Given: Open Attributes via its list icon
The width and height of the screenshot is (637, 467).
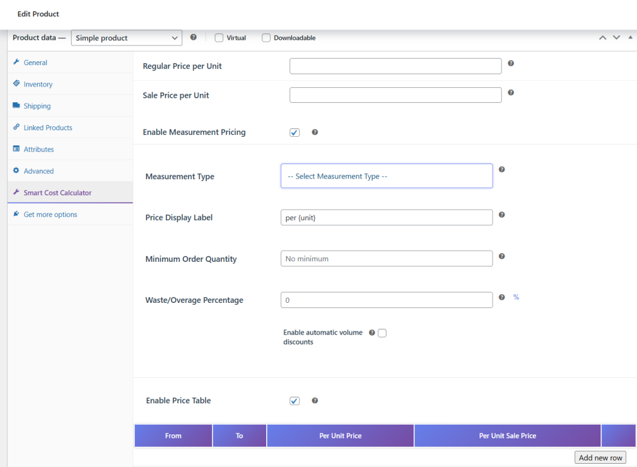Looking at the screenshot, I should [16, 149].
